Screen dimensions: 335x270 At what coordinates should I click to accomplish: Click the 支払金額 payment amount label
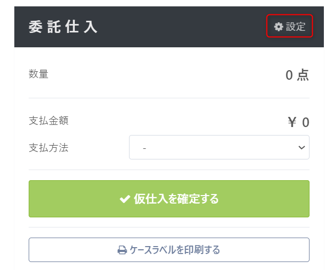pyautogui.click(x=48, y=121)
